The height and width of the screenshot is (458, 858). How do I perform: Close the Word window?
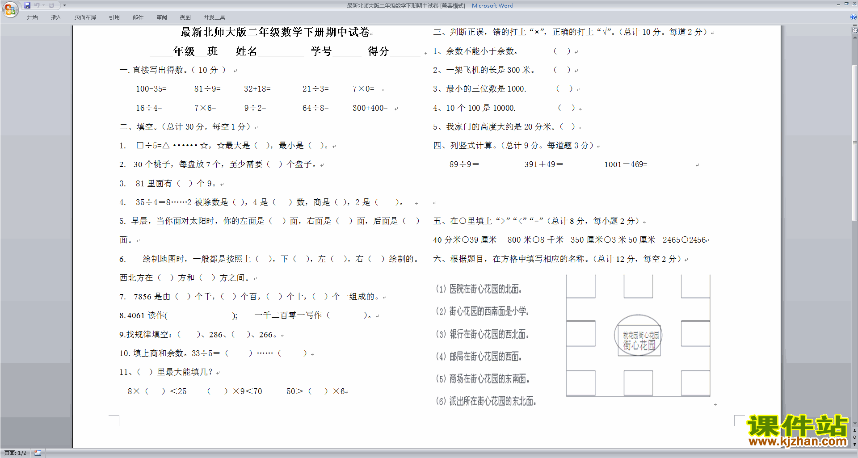(854, 4)
